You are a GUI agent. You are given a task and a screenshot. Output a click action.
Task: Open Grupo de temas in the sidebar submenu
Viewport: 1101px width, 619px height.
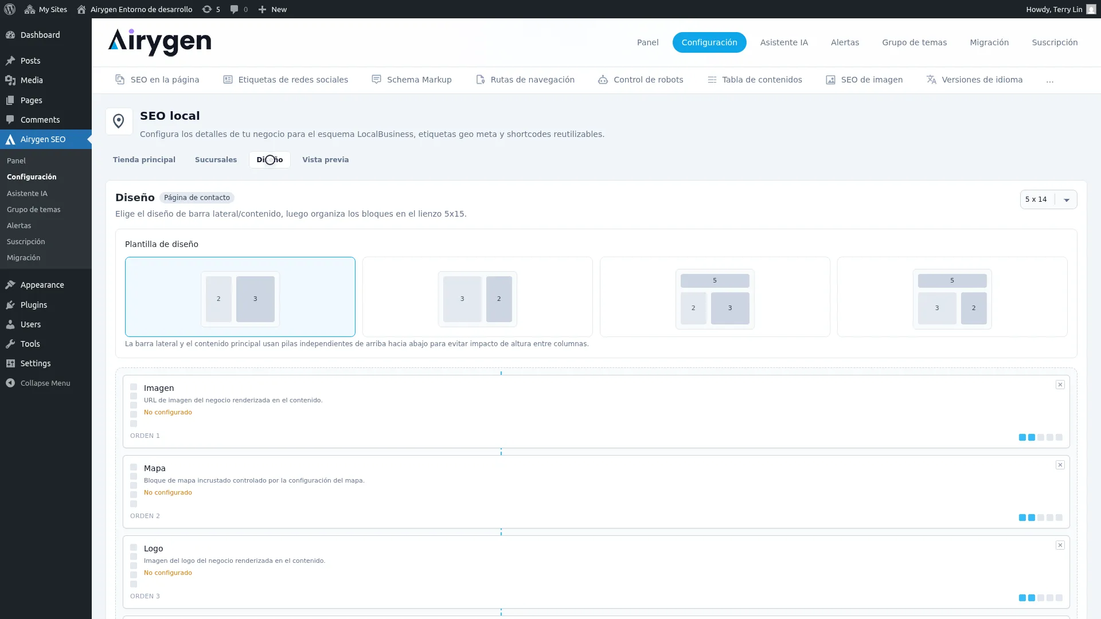(33, 210)
